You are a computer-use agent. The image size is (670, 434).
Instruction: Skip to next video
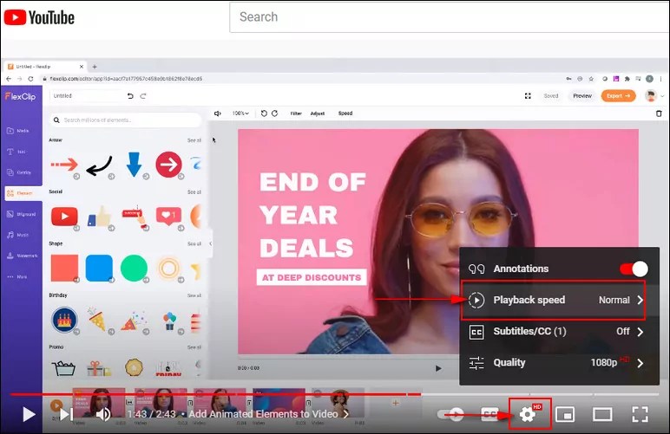[66, 414]
